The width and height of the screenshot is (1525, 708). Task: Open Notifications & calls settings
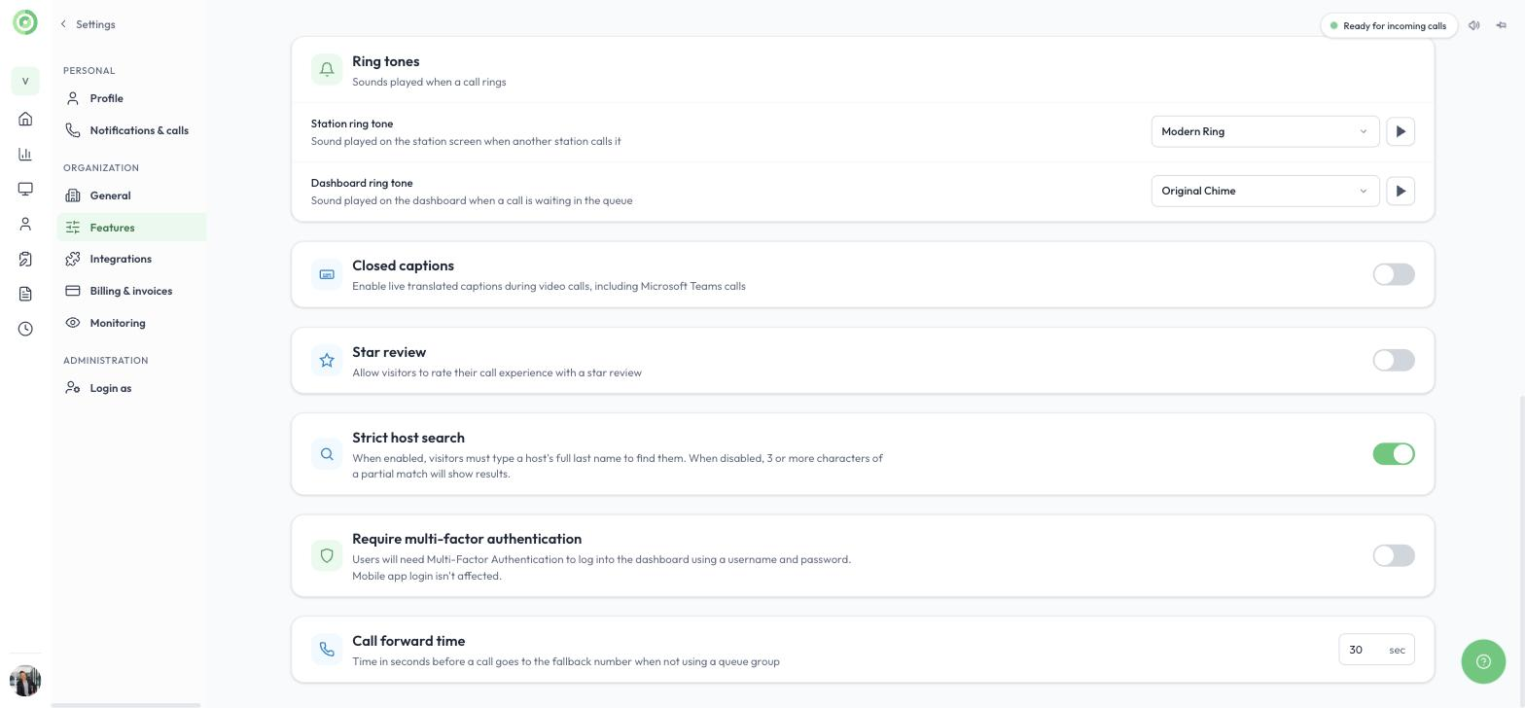point(131,130)
